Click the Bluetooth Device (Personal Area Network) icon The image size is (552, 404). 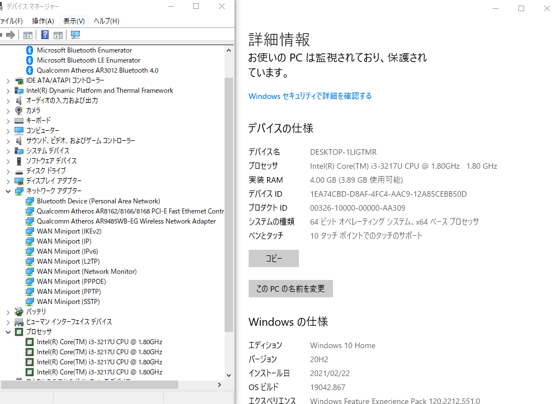30,201
